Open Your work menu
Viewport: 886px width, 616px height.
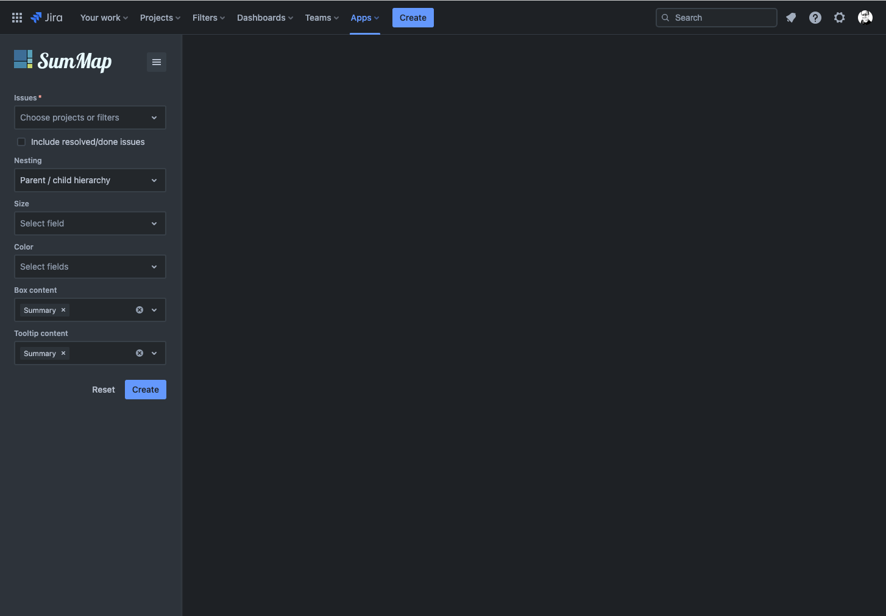click(104, 18)
